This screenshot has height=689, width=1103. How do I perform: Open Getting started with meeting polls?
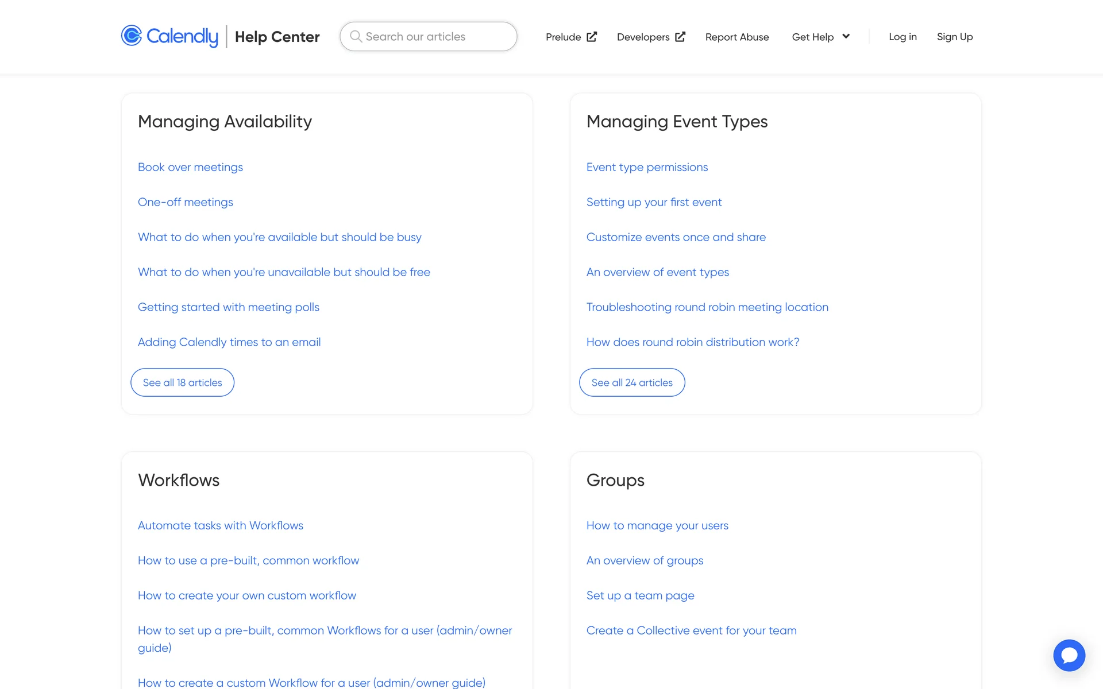(228, 307)
